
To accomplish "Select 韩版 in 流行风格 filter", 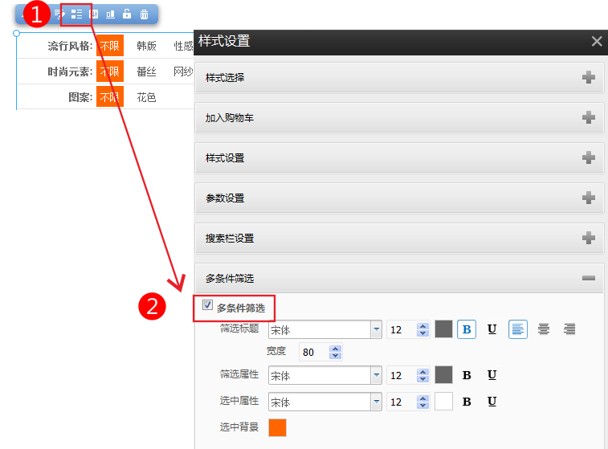I will (146, 46).
